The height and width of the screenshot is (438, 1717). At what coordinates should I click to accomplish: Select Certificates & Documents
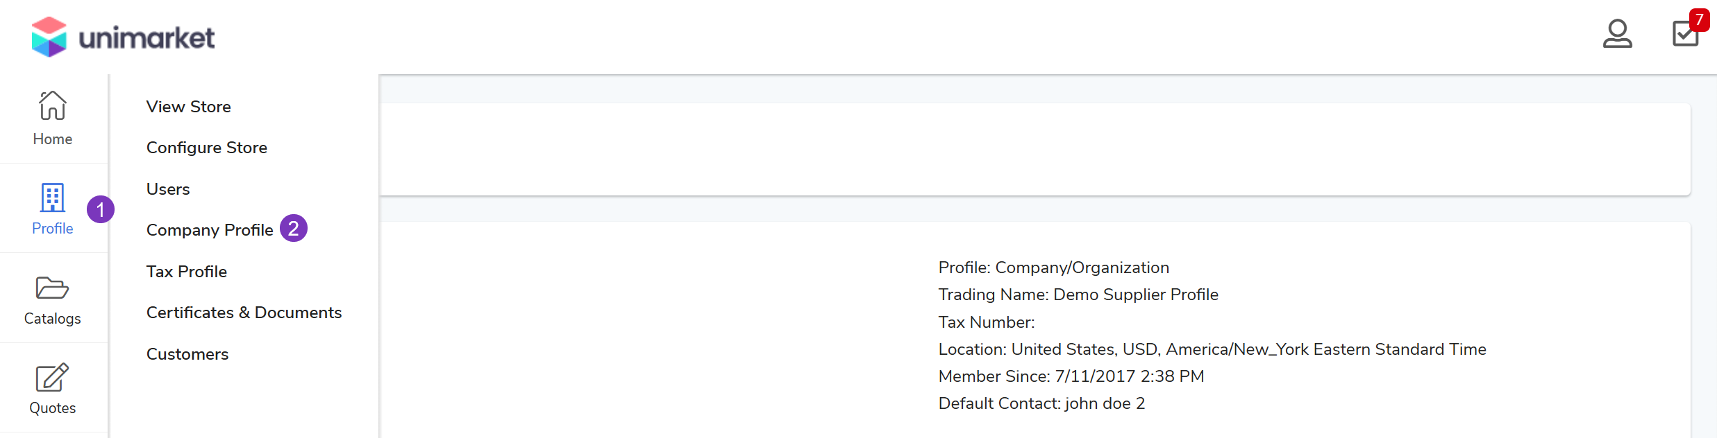pyautogui.click(x=244, y=313)
